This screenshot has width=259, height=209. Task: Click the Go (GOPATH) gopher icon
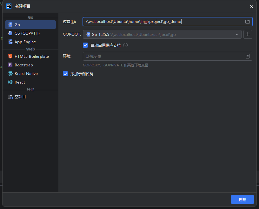coord(10,33)
